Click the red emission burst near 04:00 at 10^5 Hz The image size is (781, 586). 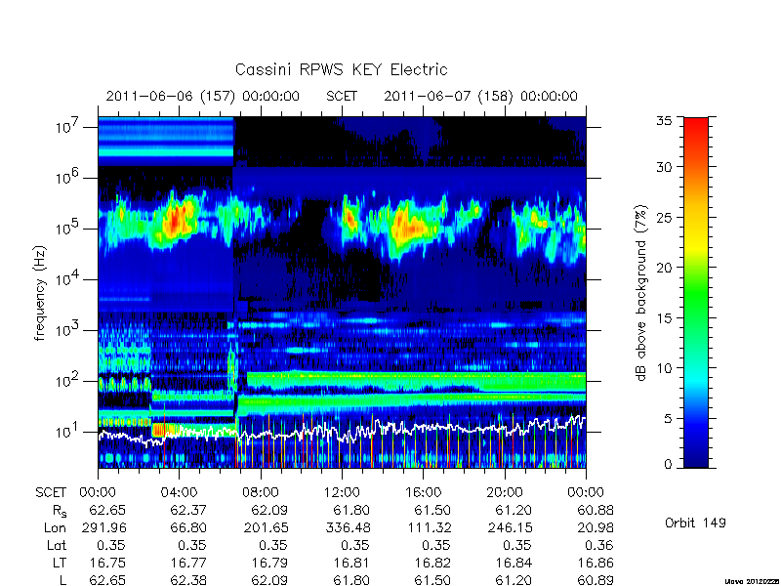pyautogui.click(x=175, y=221)
